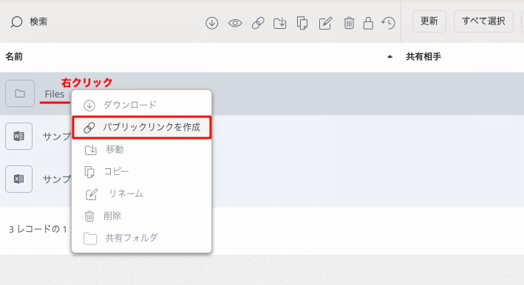
Task: Click the trash icon in context menu
Action: click(x=89, y=216)
